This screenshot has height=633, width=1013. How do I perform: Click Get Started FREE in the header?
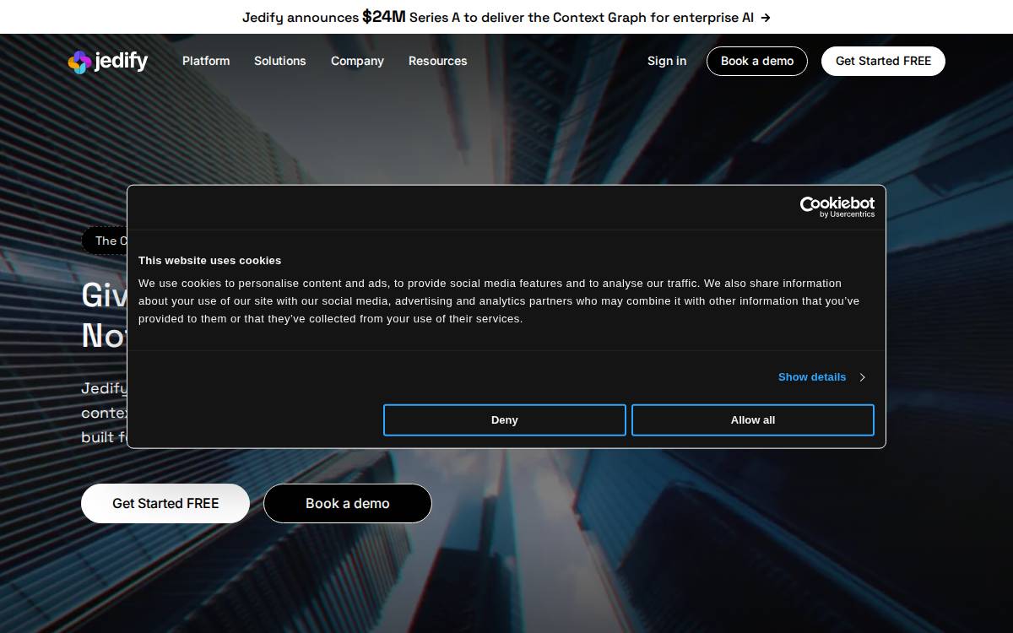click(883, 61)
